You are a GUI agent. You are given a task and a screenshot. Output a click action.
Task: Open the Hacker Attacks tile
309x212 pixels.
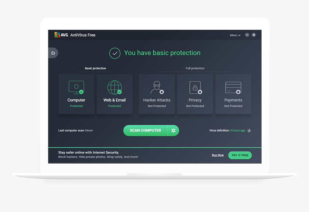click(157, 94)
